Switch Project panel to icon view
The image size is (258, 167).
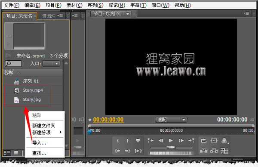pyautogui.click(x=16, y=153)
